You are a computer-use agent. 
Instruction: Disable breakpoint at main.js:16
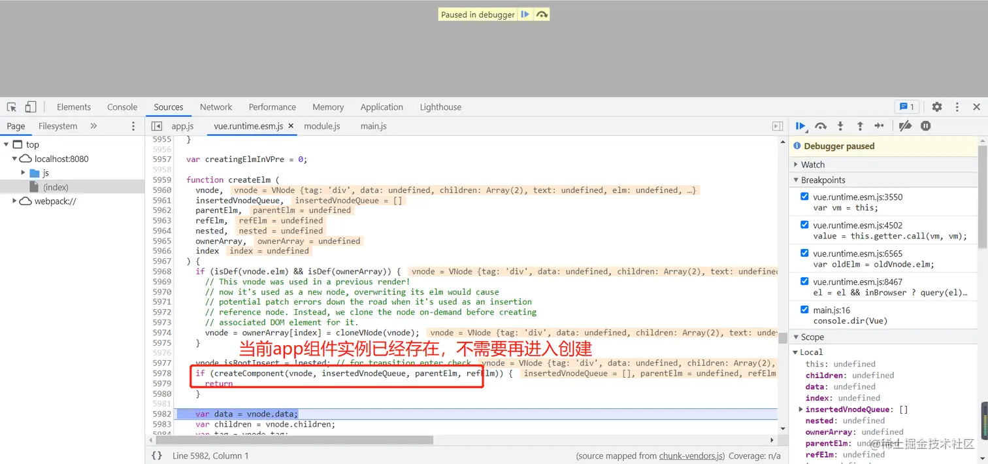point(804,310)
